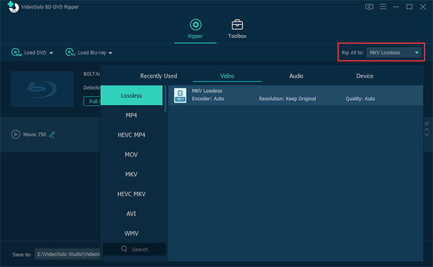Screen dimensions: 433x267
Task: Click the Blu-ray disc thumbnail
Action: pos(42,89)
